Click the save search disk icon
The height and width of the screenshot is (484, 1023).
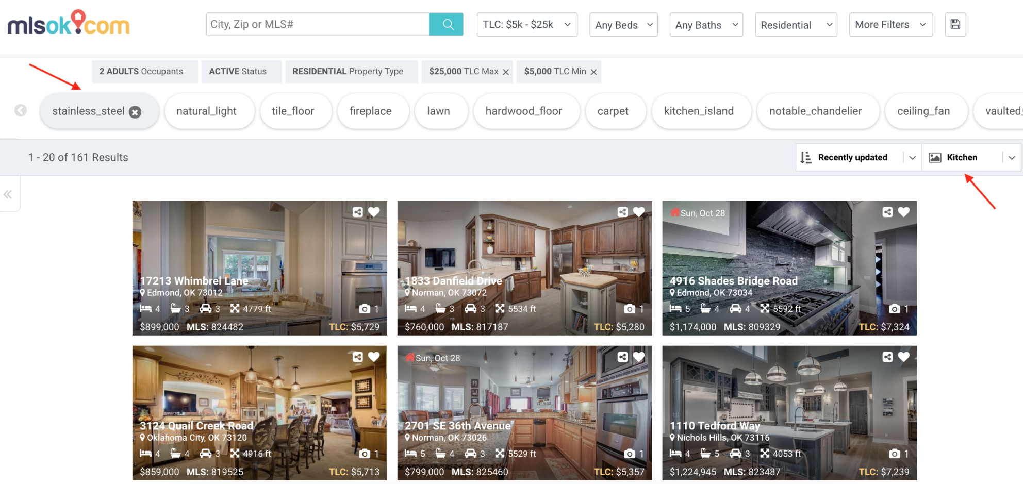(955, 24)
